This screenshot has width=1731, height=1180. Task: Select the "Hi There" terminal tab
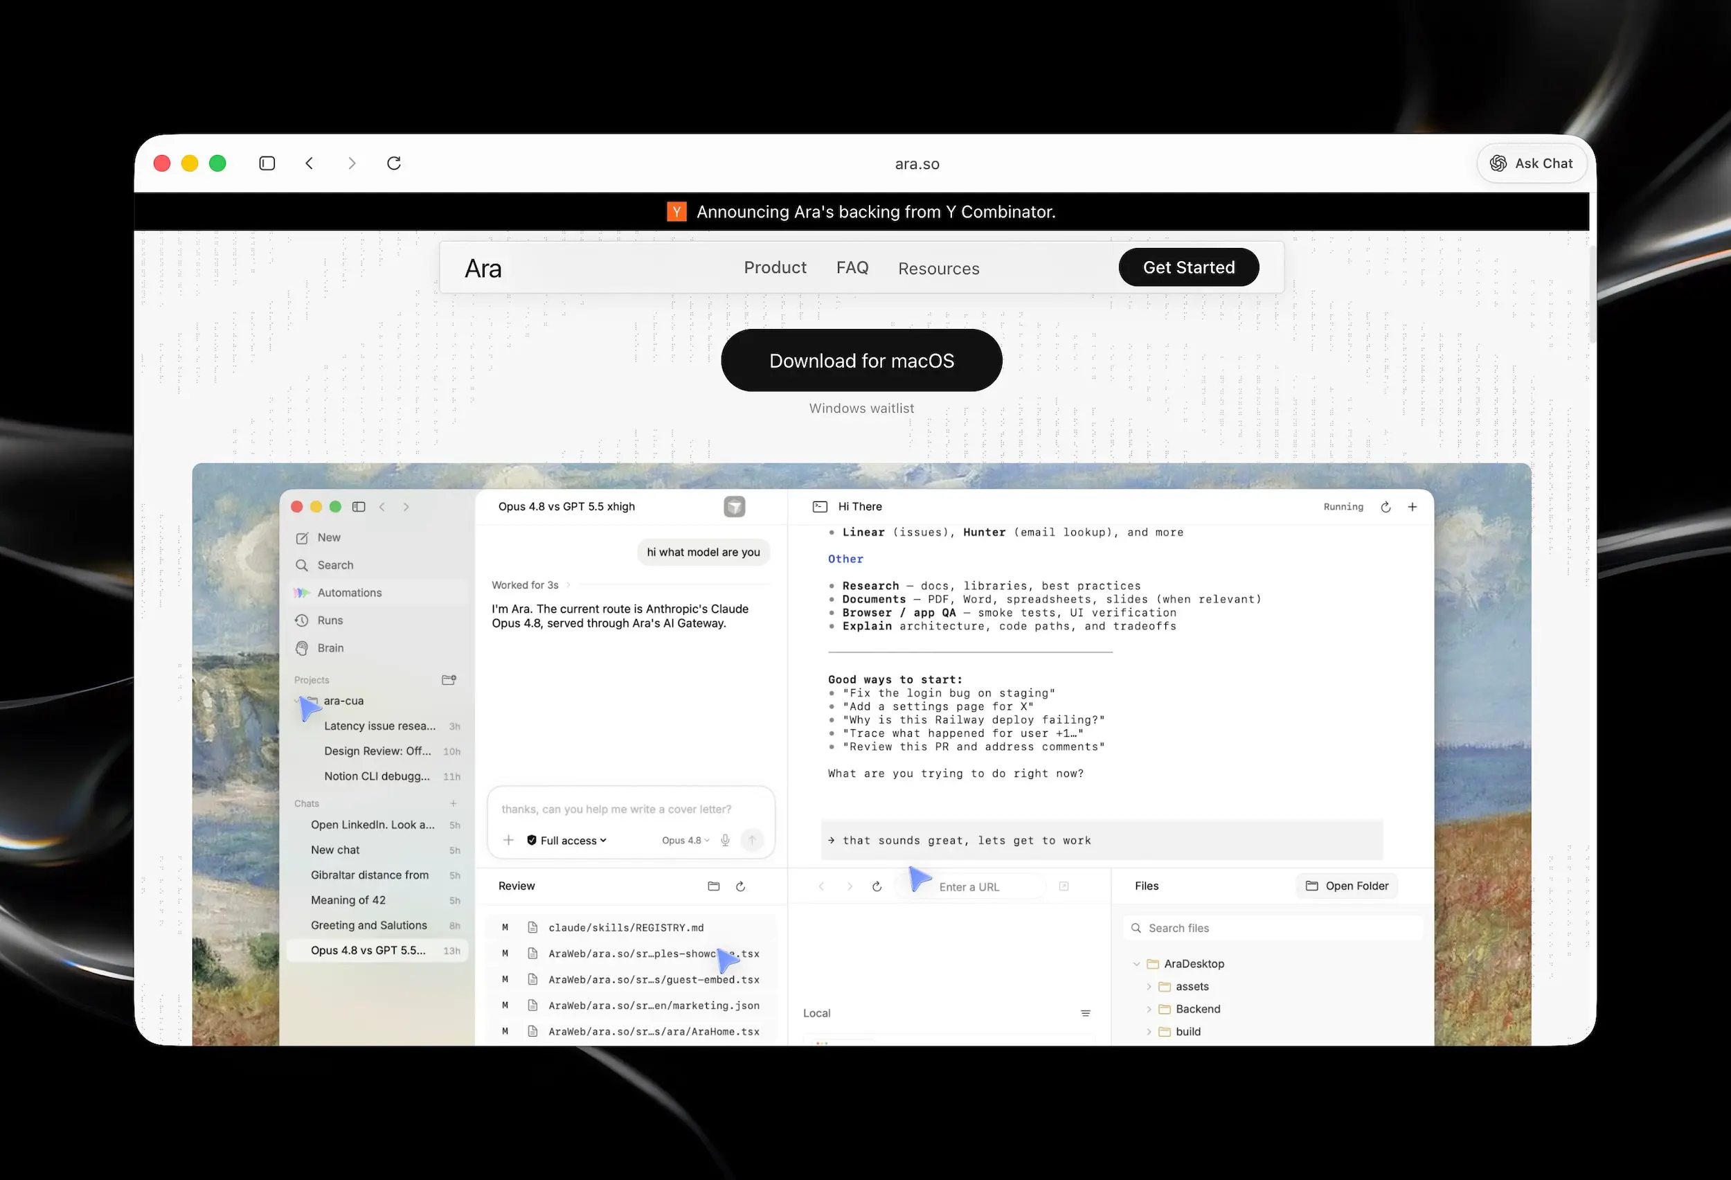[x=847, y=507]
